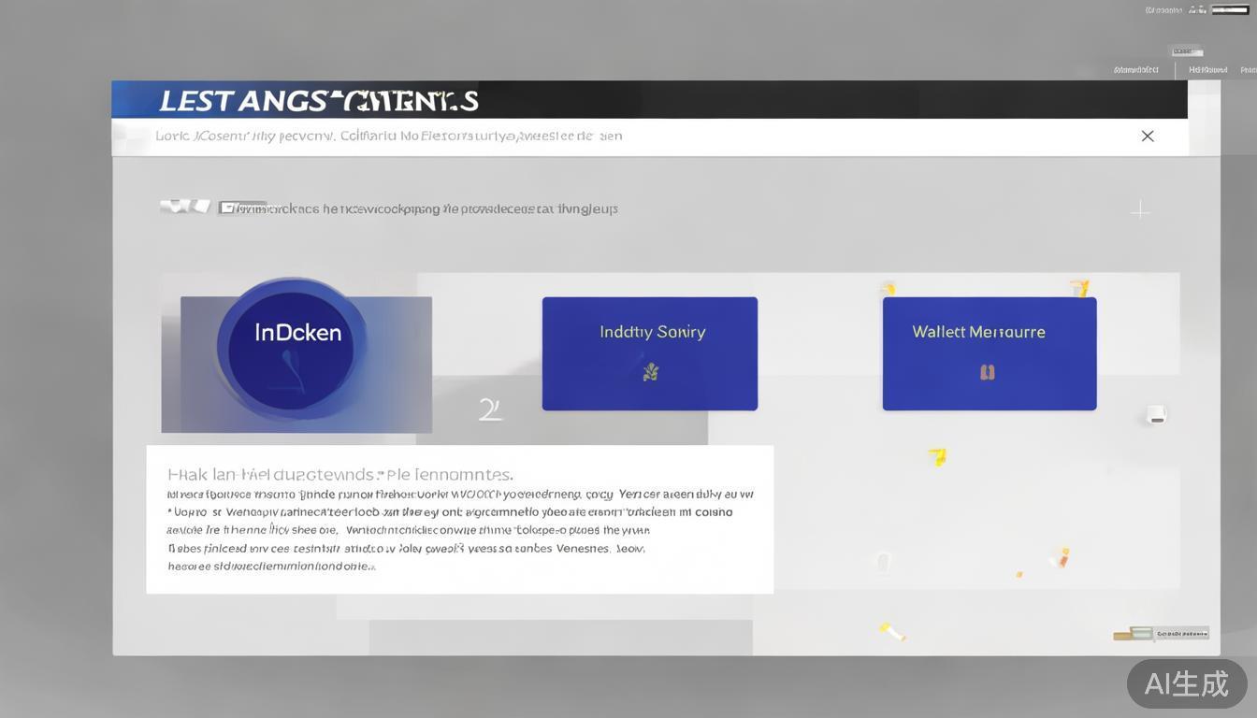Select the round InDcken button
Screen dimensions: 1257x718
[x=292, y=344]
